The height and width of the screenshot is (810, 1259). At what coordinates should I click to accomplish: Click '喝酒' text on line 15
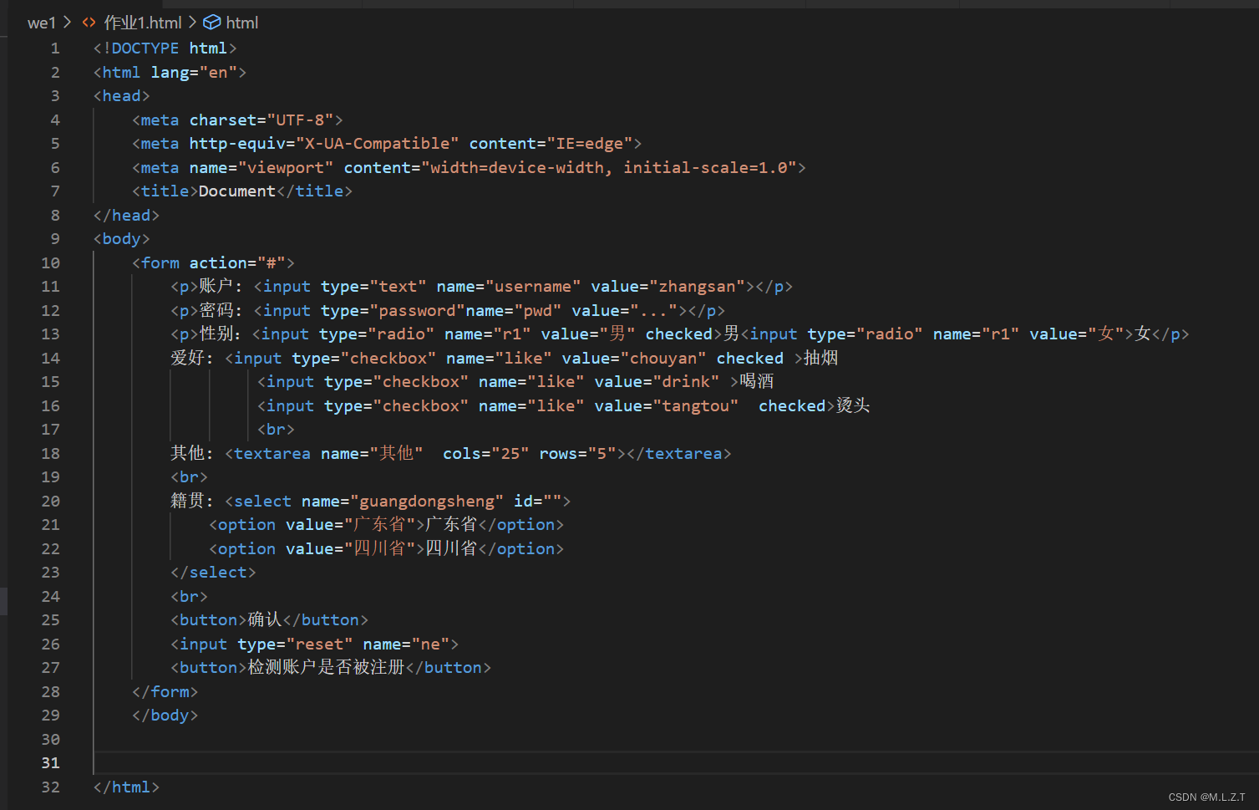[x=757, y=382]
